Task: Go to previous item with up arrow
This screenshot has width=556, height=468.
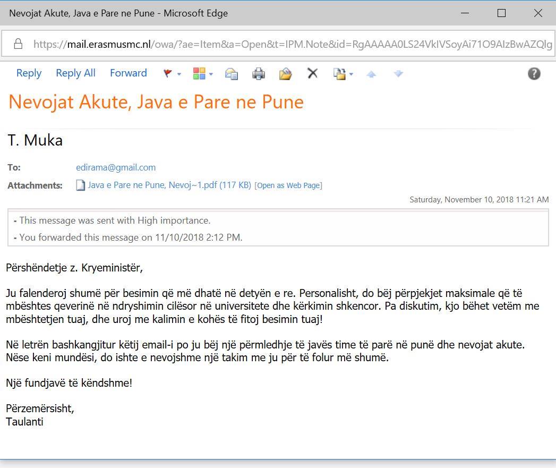Action: [x=371, y=74]
